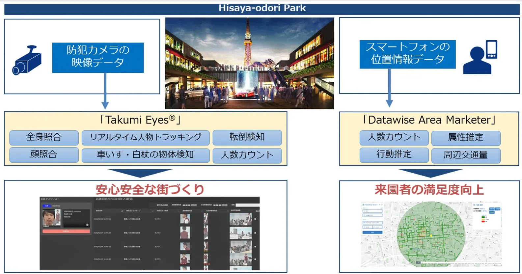The width and height of the screenshot is (522, 274).
Task: Open the Hisaya-odori Park photo
Action: [249, 63]
